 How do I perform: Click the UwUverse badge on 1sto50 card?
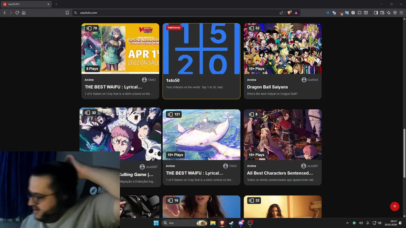(x=174, y=28)
